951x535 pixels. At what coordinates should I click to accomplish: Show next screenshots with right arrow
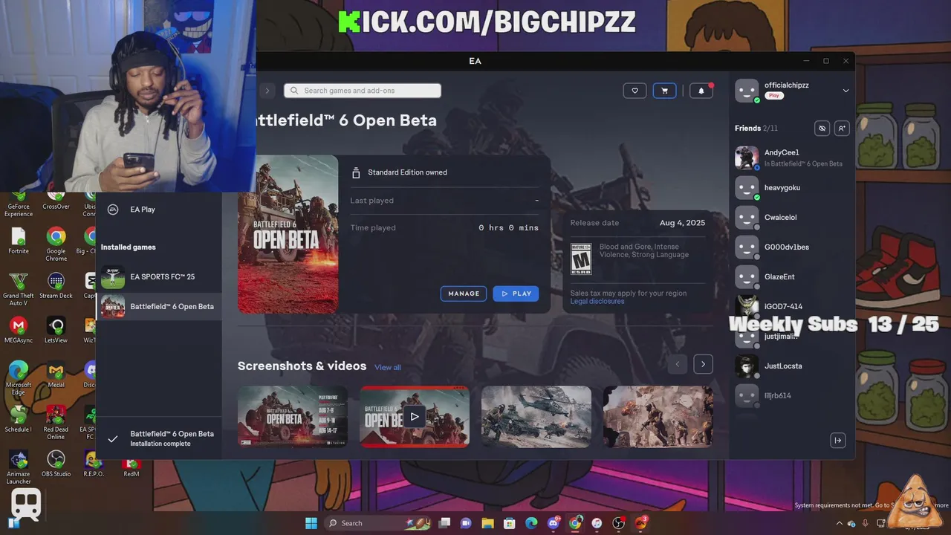tap(703, 364)
